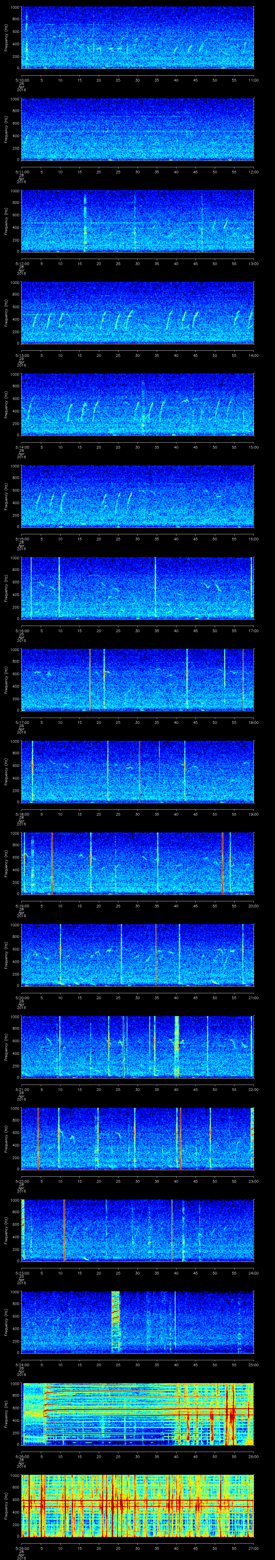
Task: Click the 16:00 end time label
Action: coord(253,539)
